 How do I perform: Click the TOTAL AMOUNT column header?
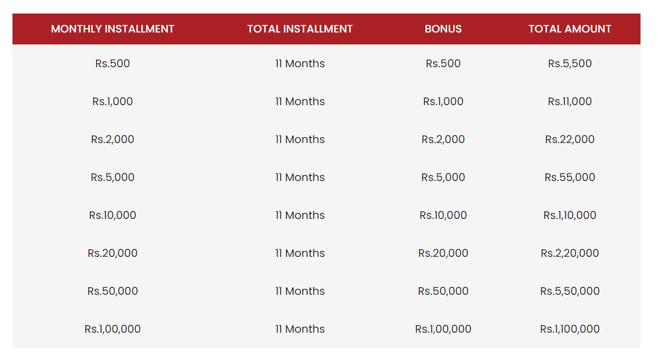coord(570,29)
